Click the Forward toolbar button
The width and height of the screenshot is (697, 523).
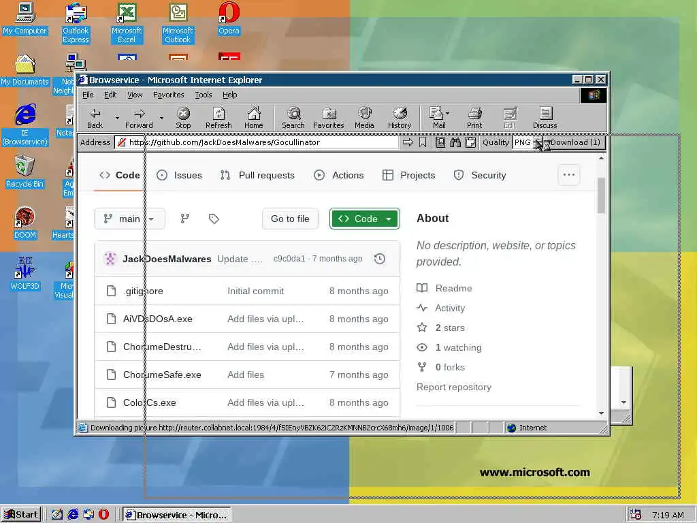click(x=139, y=118)
